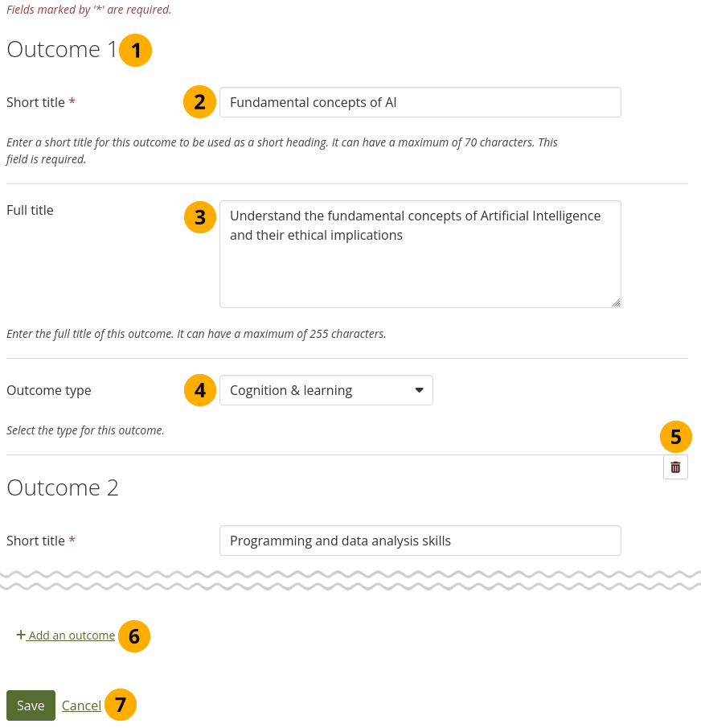
Task: Click the number 6 callout badge
Action: 134,636
